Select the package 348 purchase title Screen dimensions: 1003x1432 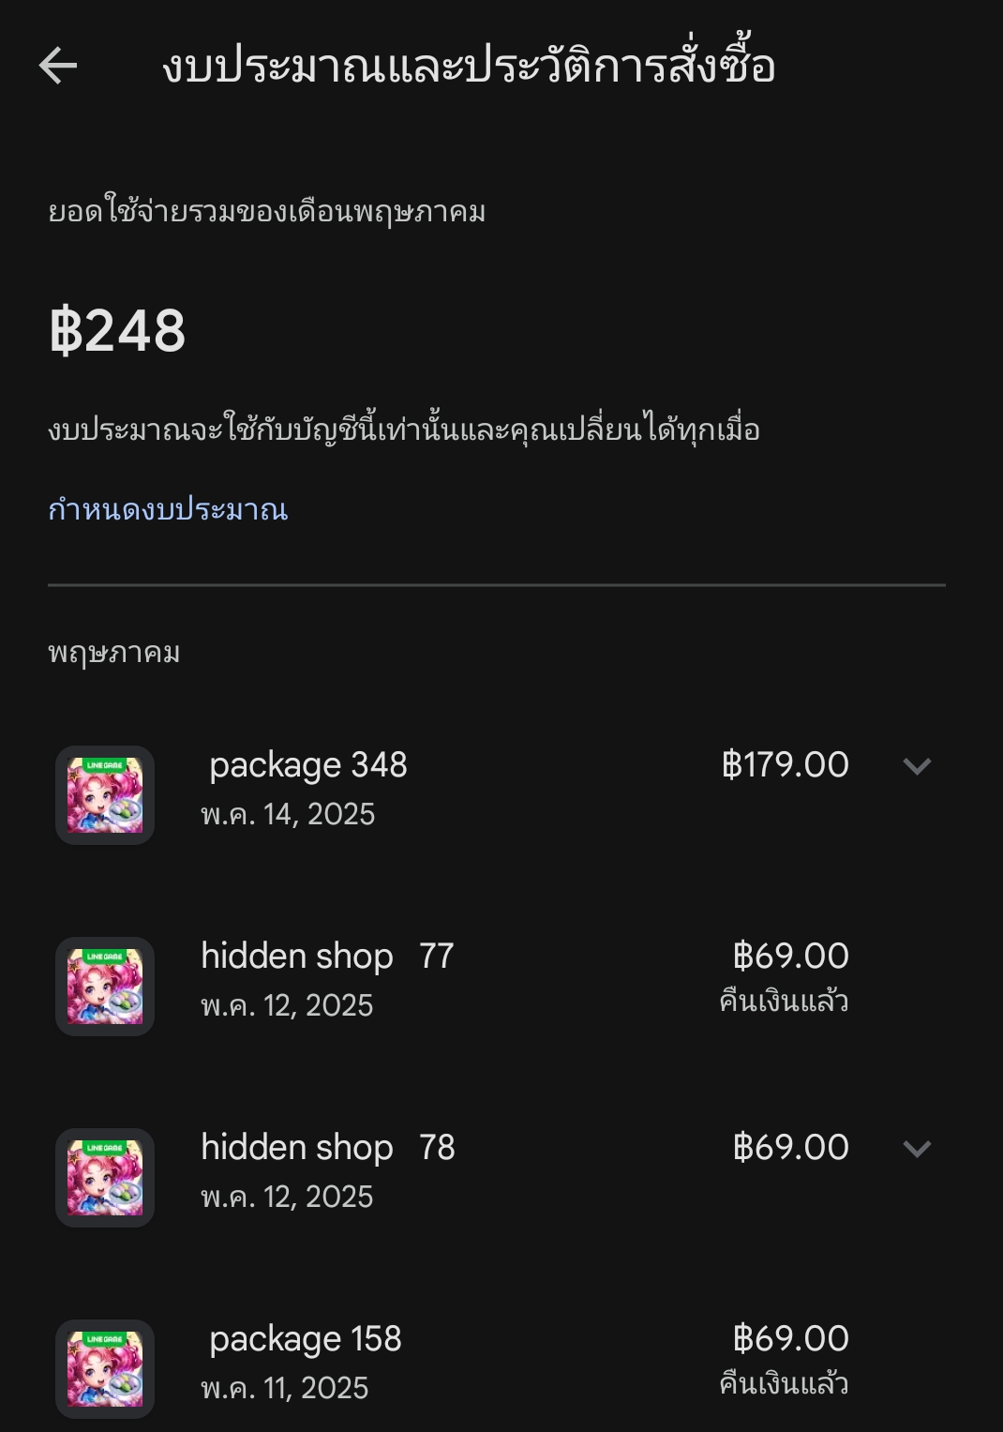click(308, 765)
